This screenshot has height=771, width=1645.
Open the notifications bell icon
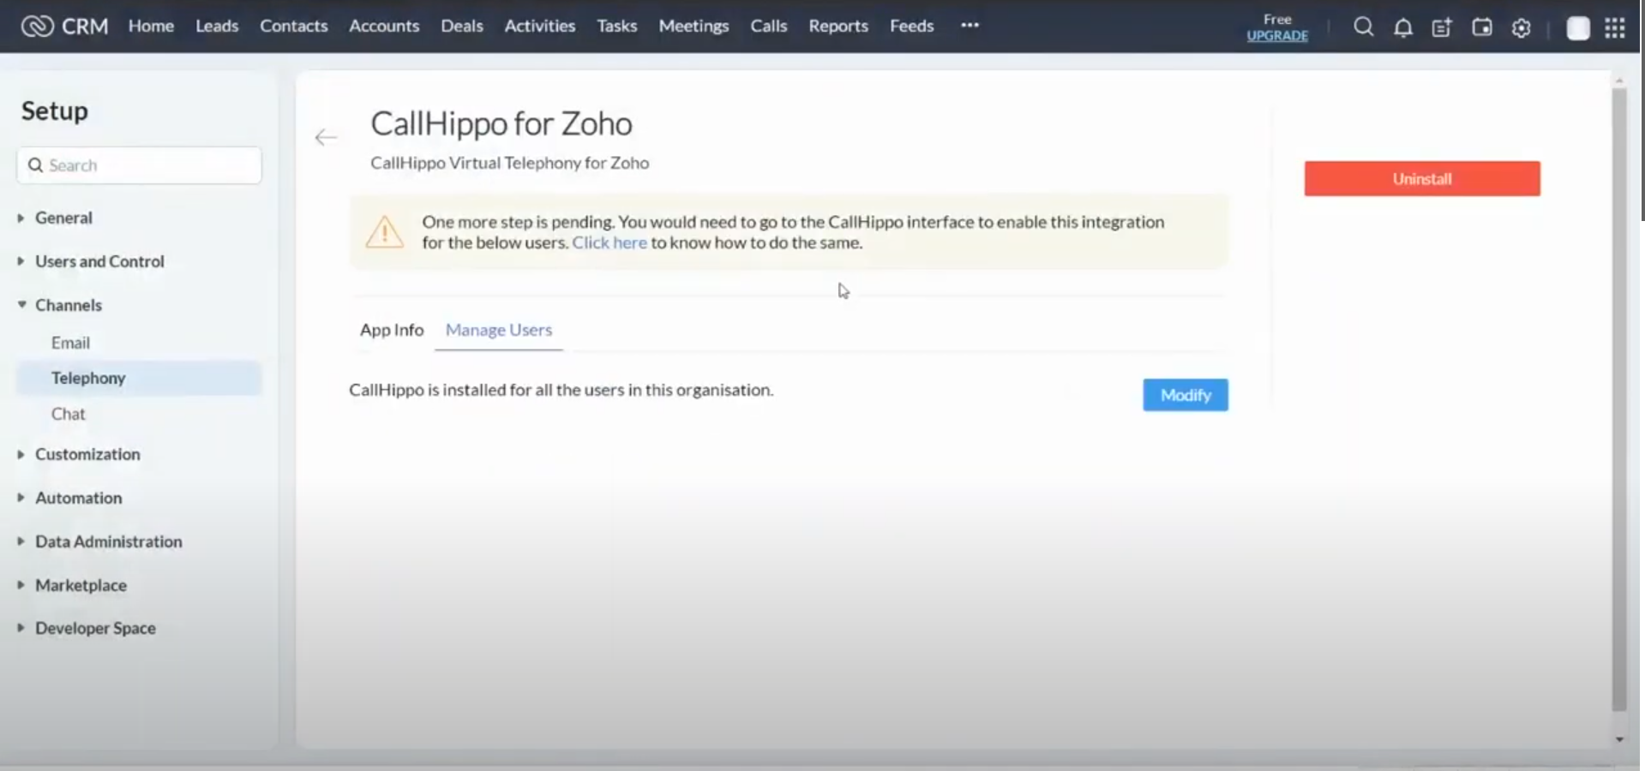[x=1402, y=28]
